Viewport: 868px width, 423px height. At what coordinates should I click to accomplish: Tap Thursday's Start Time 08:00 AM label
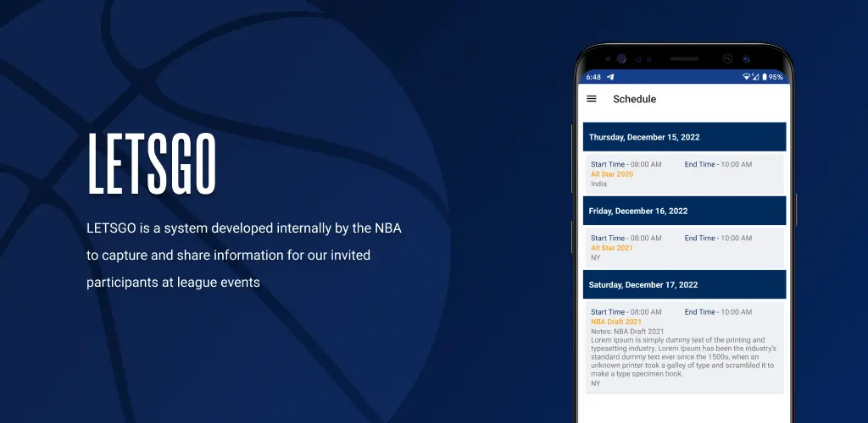626,164
